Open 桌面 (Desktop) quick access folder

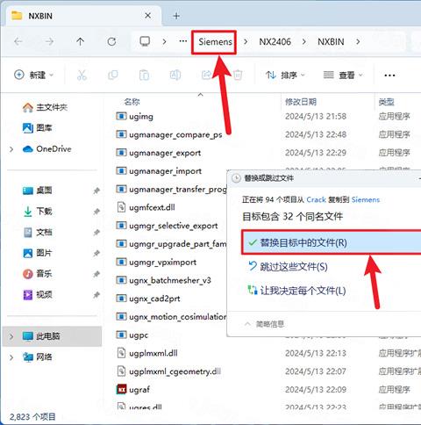(x=38, y=191)
